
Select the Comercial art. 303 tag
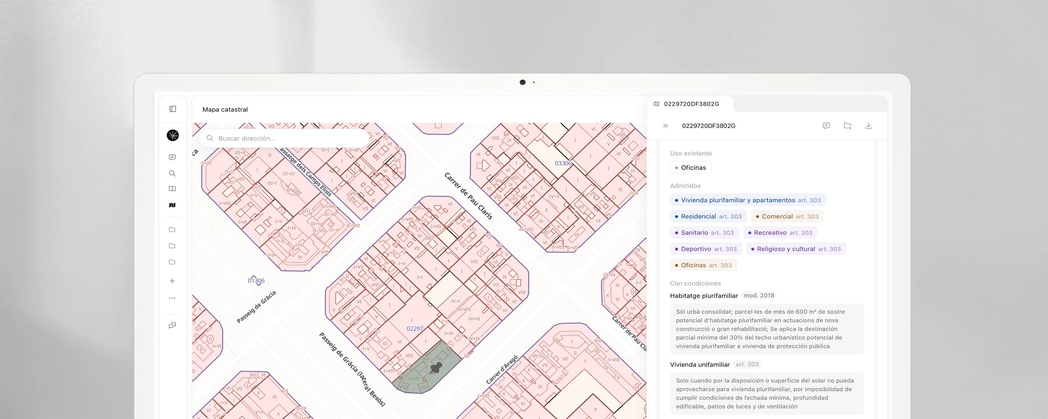[x=787, y=216]
